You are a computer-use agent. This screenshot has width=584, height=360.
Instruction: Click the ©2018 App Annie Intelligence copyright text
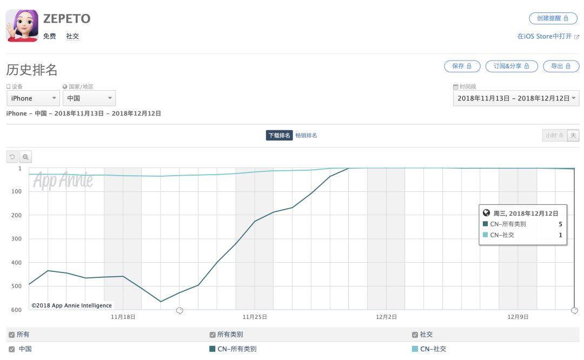[71, 305]
